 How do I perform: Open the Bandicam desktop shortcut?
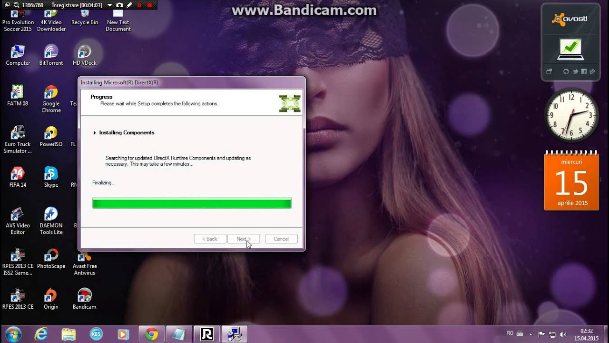click(85, 299)
